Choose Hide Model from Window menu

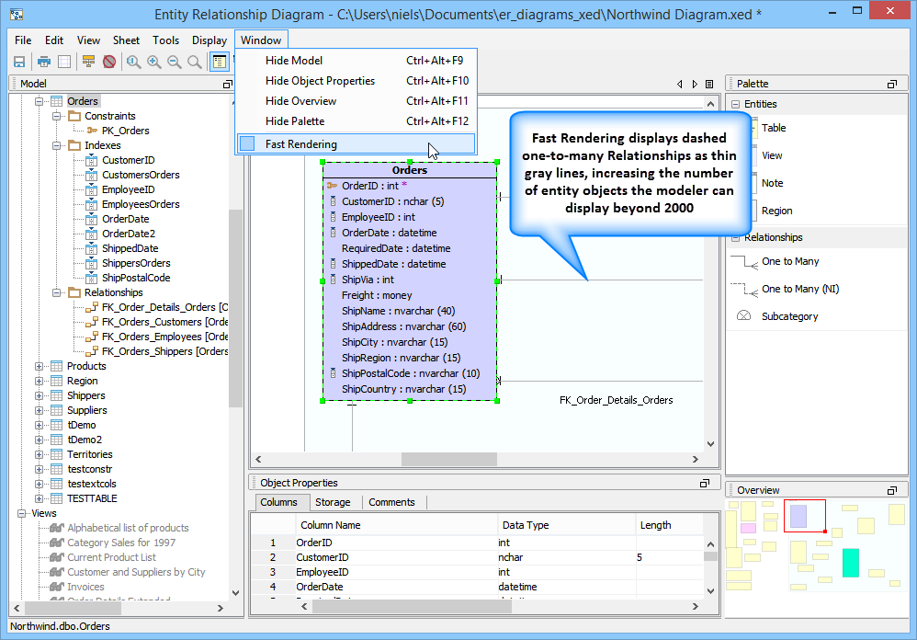pos(357,61)
